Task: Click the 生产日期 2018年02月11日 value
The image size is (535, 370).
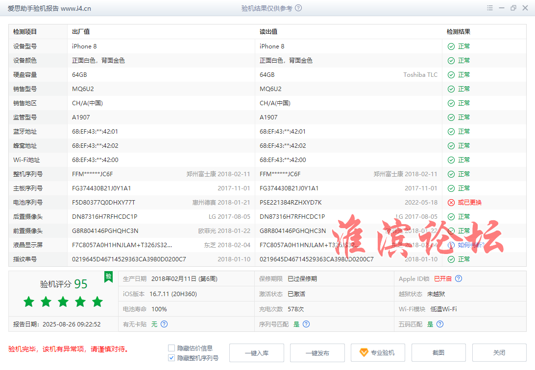Action: 185,278
